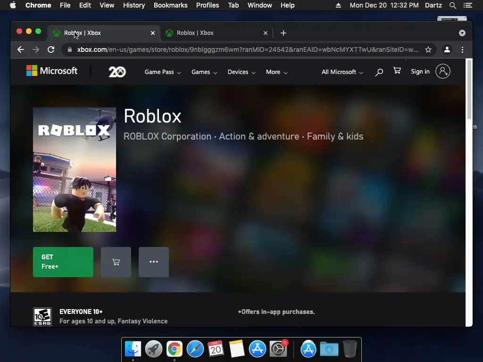
Task: Open Launchpad rocket in the dock
Action: coord(154,349)
